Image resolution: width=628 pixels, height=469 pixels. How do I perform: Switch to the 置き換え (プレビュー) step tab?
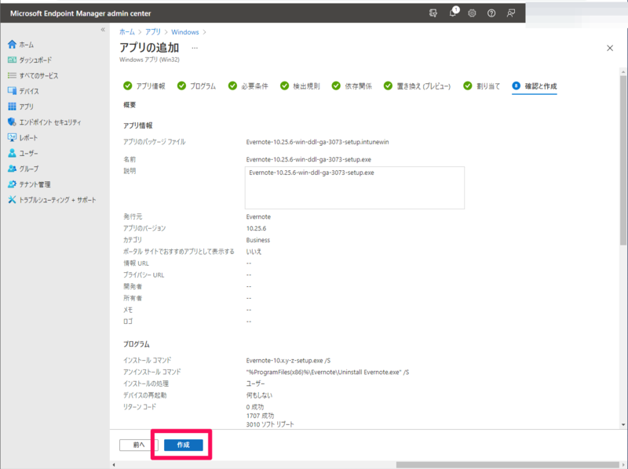click(x=417, y=86)
